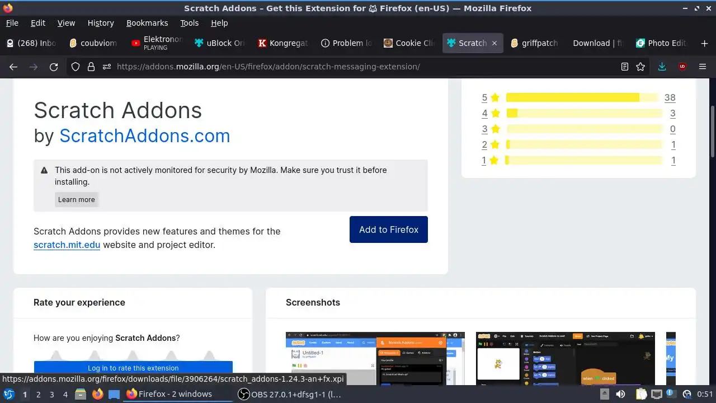
Task: Open site permissions icon in address bar
Action: tap(107, 67)
